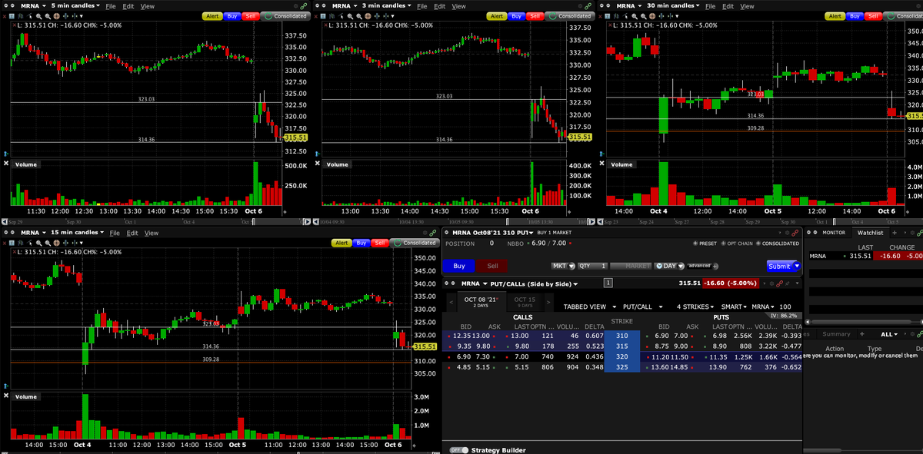Click the advanced button in order entry
The width and height of the screenshot is (923, 454).
click(x=698, y=266)
